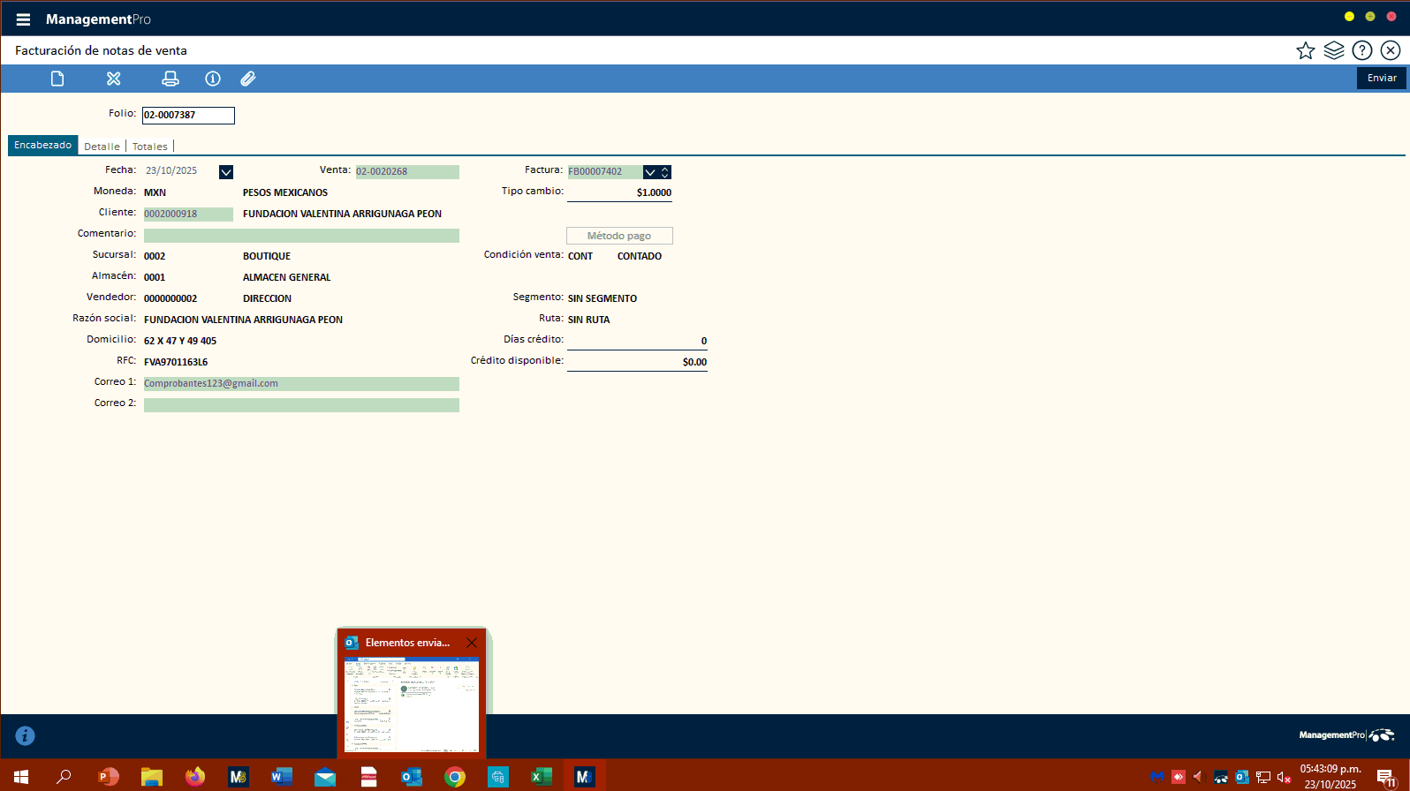Viewport: 1410px width, 791px height.
Task: Click into the Comentario field
Action: pyautogui.click(x=301, y=236)
